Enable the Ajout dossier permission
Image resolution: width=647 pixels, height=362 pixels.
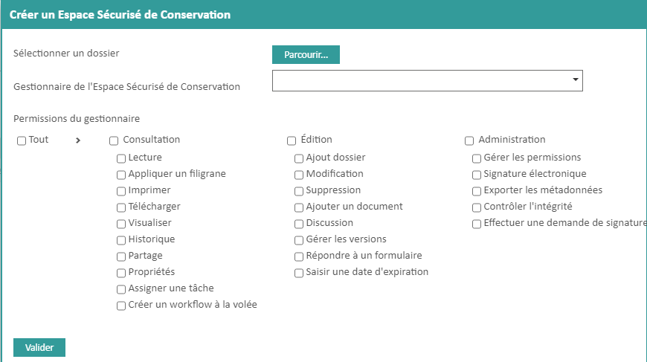(x=299, y=158)
